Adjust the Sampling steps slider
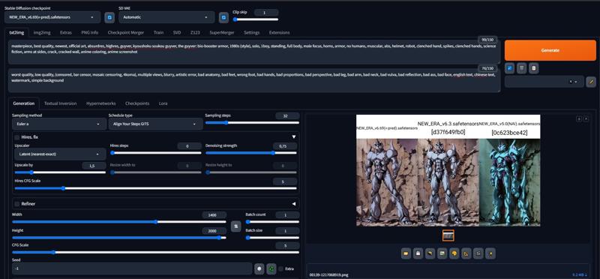600x279 pixels. 252,123
